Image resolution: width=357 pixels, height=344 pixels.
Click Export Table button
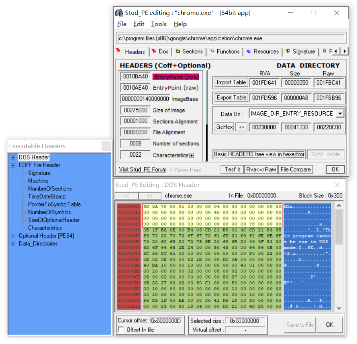pyautogui.click(x=231, y=98)
